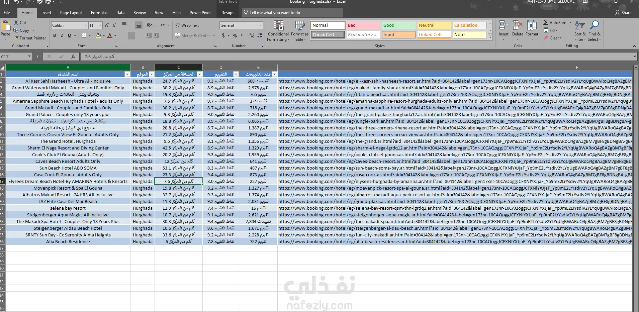
Task: Align text to the left
Action: coord(124,35)
